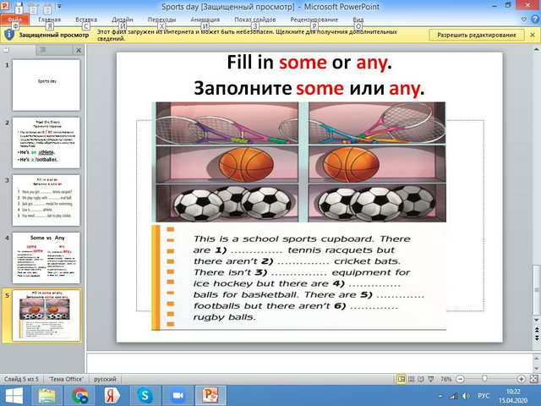Viewport: 541px width, 406px height.
Task: Show hidden tray icons arrow
Action: pos(440,397)
